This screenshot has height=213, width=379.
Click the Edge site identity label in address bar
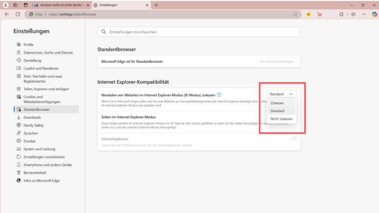(36, 14)
